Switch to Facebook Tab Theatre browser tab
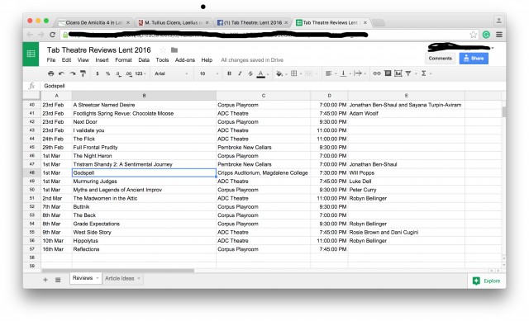This screenshot has height=321, width=529. (253, 22)
